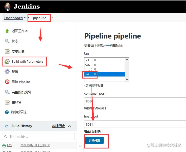
Task: Click the container_port input field
Action: (x=135, y=101)
